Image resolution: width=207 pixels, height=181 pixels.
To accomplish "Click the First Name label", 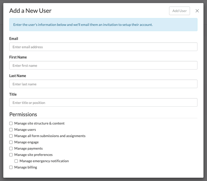I will (x=18, y=57).
